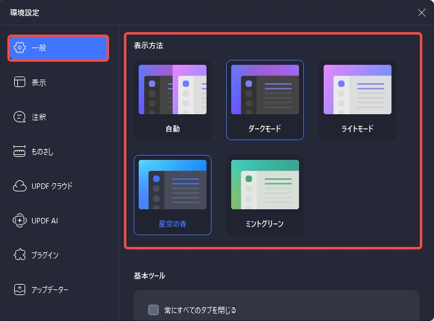Choose the ライトモード theme thumbnail

358,90
